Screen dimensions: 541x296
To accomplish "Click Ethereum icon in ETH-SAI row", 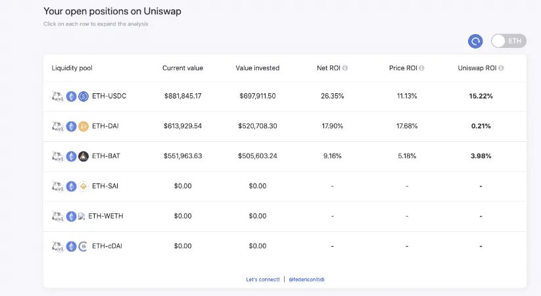I will pyautogui.click(x=71, y=186).
